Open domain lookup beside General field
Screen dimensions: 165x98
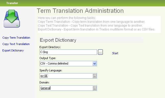tap(94, 88)
